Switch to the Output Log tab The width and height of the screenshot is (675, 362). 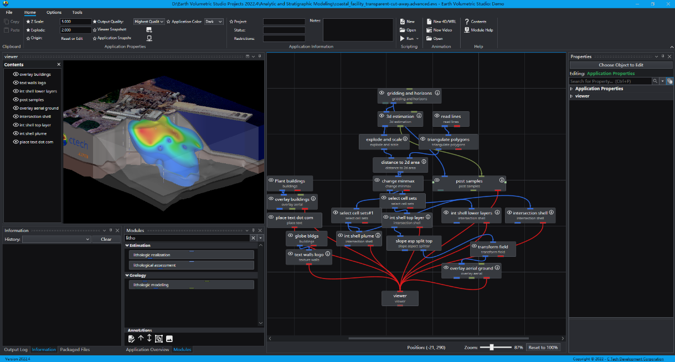pos(16,349)
